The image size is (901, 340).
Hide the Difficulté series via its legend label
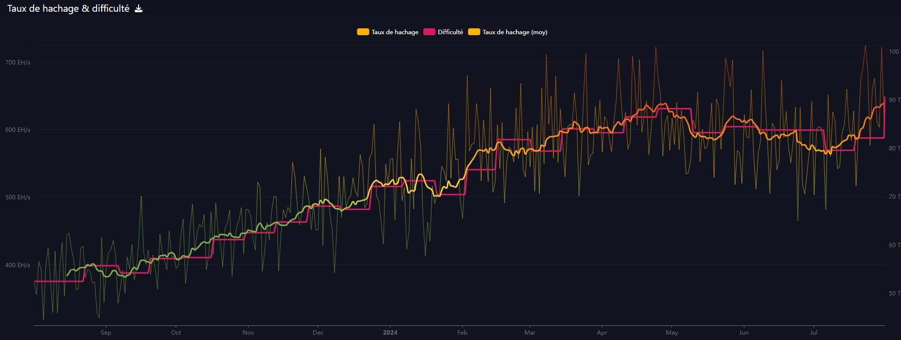click(x=450, y=32)
